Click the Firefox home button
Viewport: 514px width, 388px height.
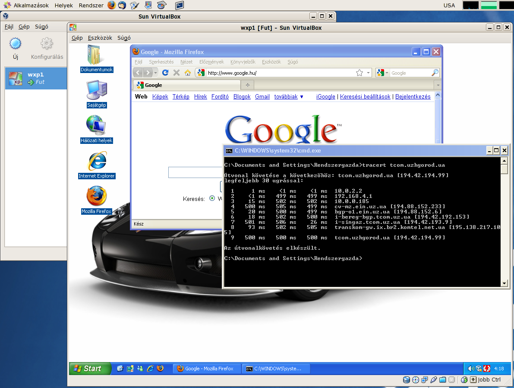[x=188, y=73]
